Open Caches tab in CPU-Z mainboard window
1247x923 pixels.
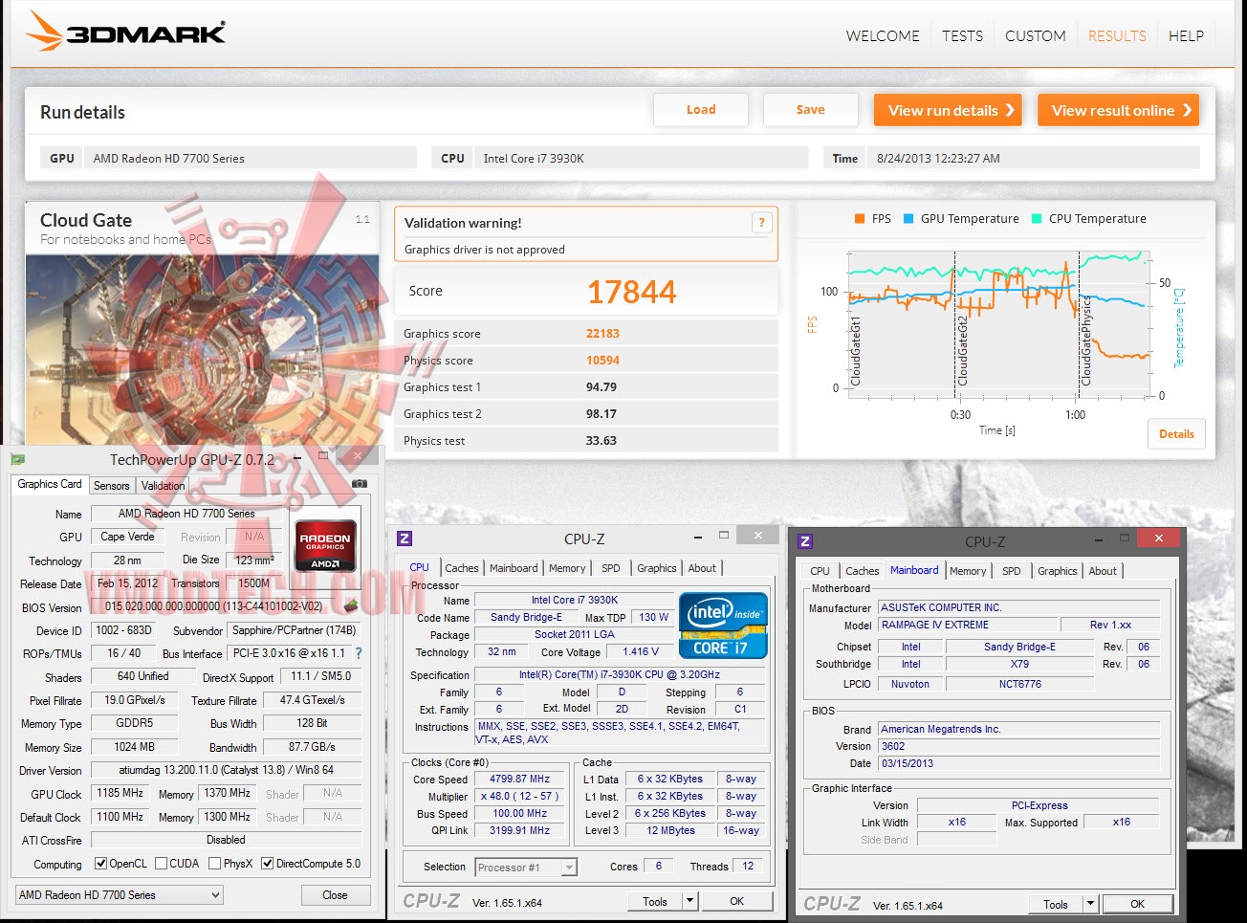[863, 571]
